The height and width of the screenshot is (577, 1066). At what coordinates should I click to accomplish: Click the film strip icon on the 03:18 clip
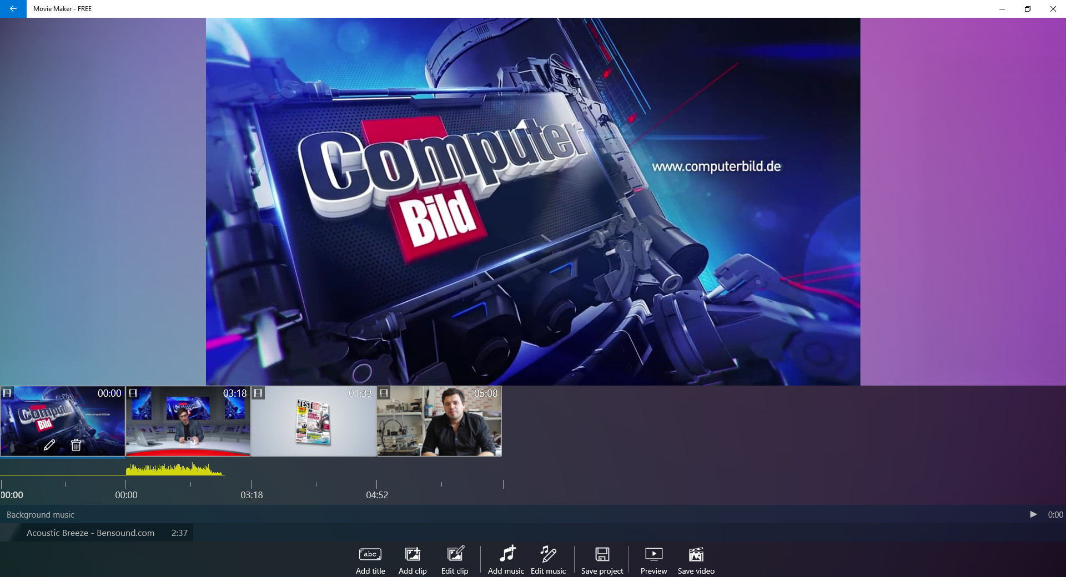click(x=133, y=393)
